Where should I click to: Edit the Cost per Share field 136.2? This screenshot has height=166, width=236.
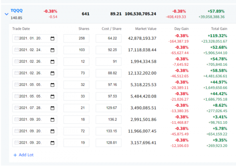[x=109, y=120]
